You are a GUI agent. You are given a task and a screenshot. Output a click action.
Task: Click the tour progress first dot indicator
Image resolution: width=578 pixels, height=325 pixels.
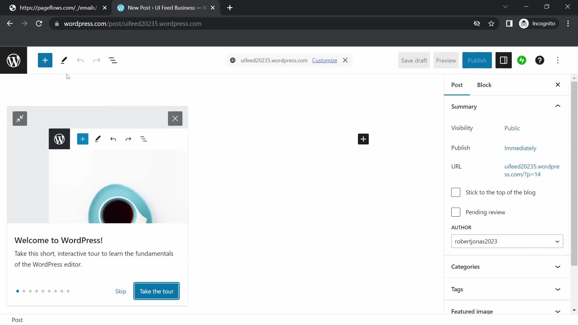pos(17,291)
